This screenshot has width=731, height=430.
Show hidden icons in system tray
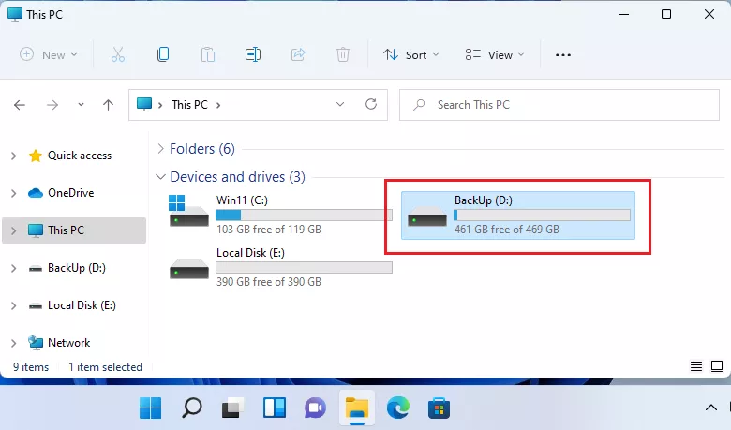711,408
